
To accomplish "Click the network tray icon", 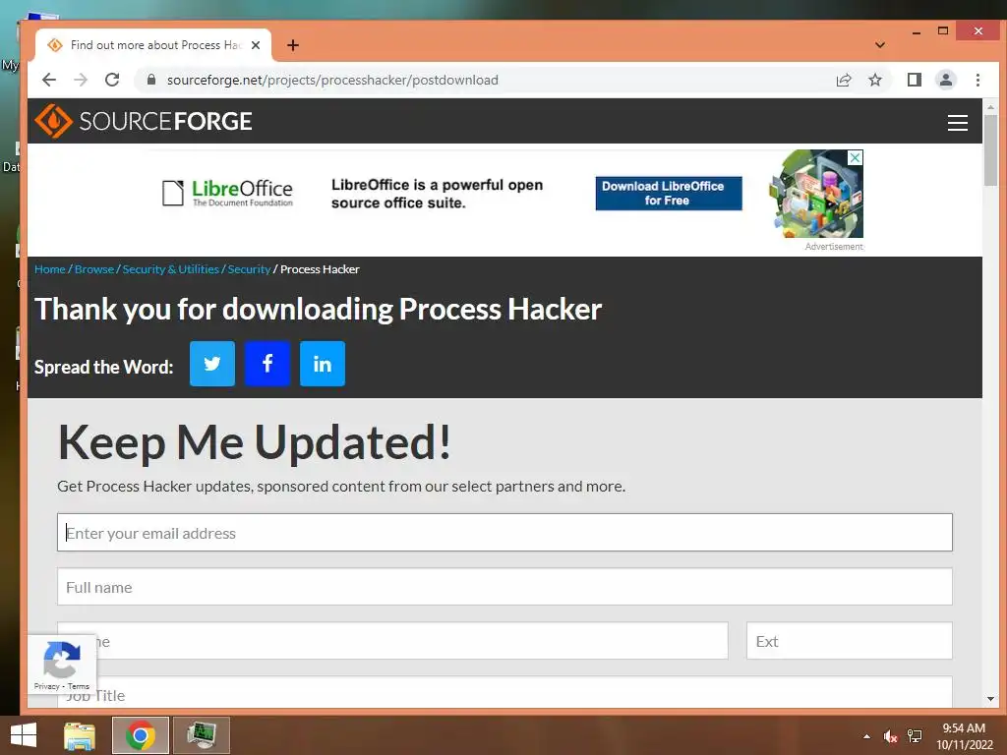I will point(915,736).
